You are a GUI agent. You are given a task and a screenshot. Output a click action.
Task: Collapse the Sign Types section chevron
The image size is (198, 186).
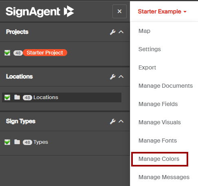pyautogui.click(x=121, y=121)
